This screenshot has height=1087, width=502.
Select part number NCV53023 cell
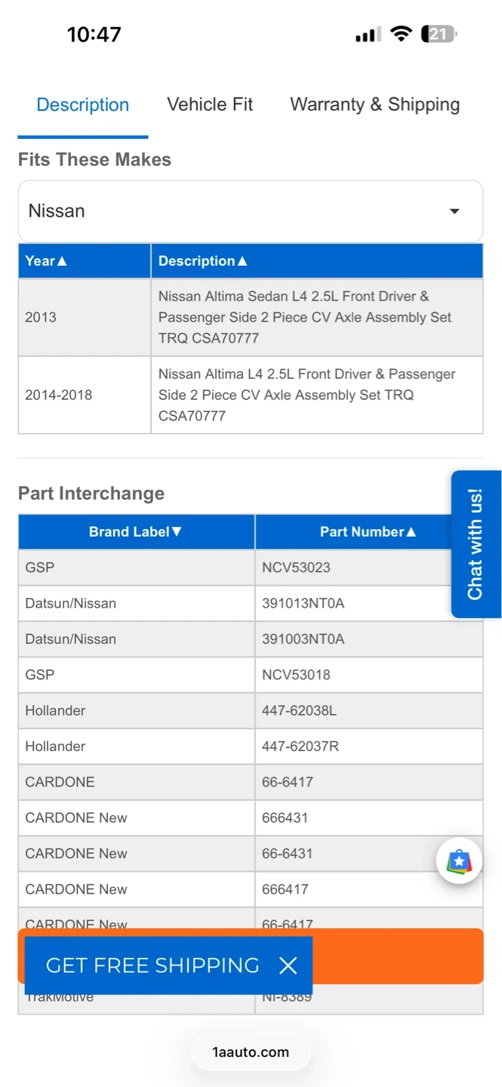tap(296, 568)
